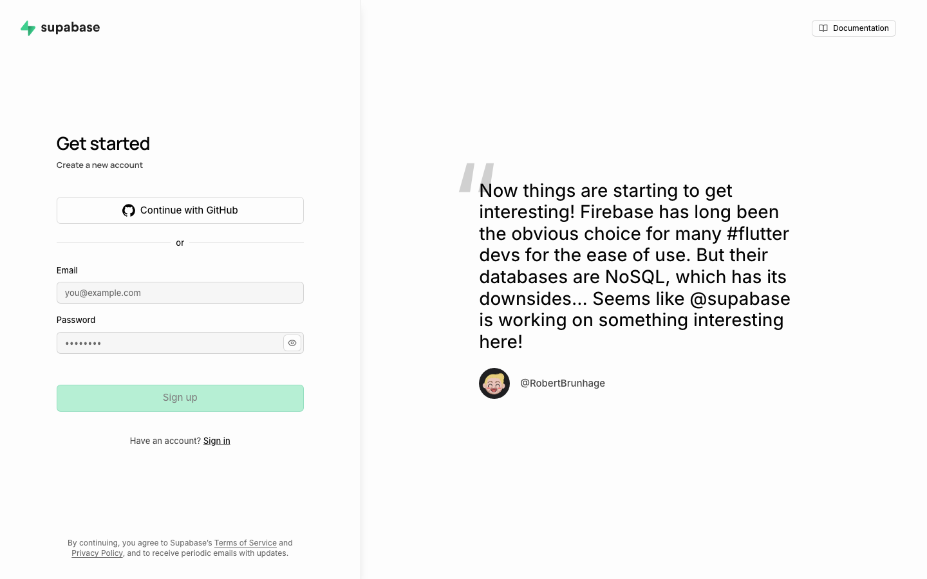Click the supabase wordmark text
927x579 pixels.
(x=70, y=28)
